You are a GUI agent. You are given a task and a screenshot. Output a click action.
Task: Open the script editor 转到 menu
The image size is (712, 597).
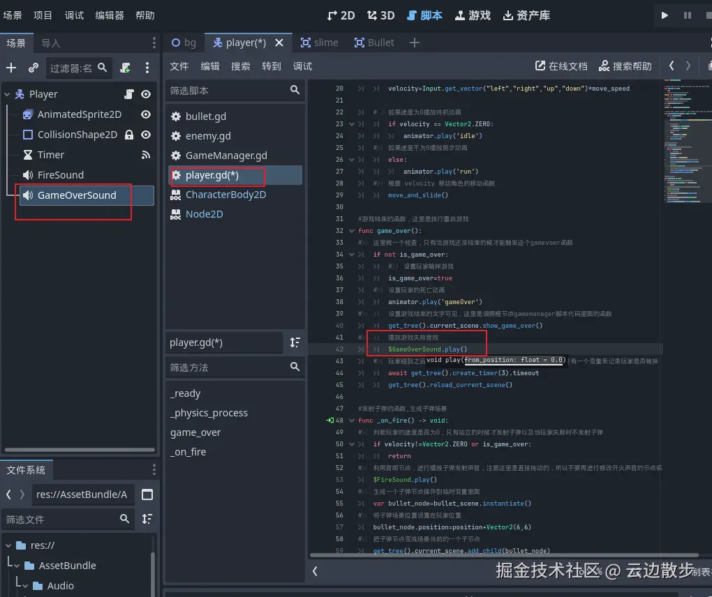pyautogui.click(x=272, y=67)
